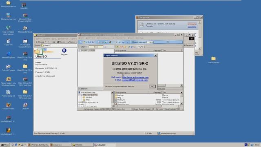
Task: Select Мой компьютер in the catalog tree
Action: pyautogui.click(x=88, y=92)
